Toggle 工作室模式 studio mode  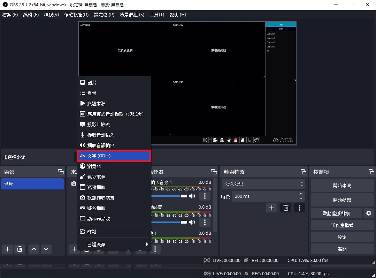(x=342, y=225)
